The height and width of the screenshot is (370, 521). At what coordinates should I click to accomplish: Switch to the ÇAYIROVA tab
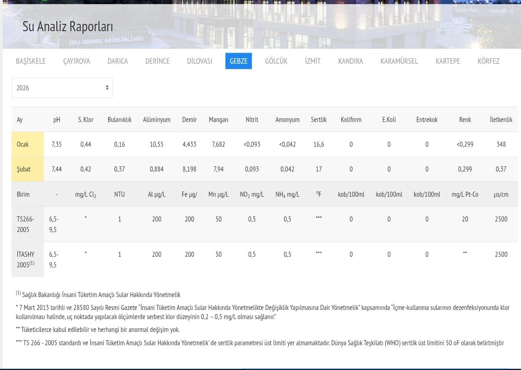pyautogui.click(x=77, y=61)
